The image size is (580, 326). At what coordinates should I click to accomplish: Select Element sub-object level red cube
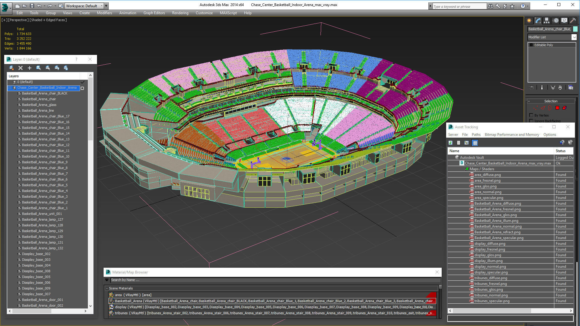click(x=564, y=108)
